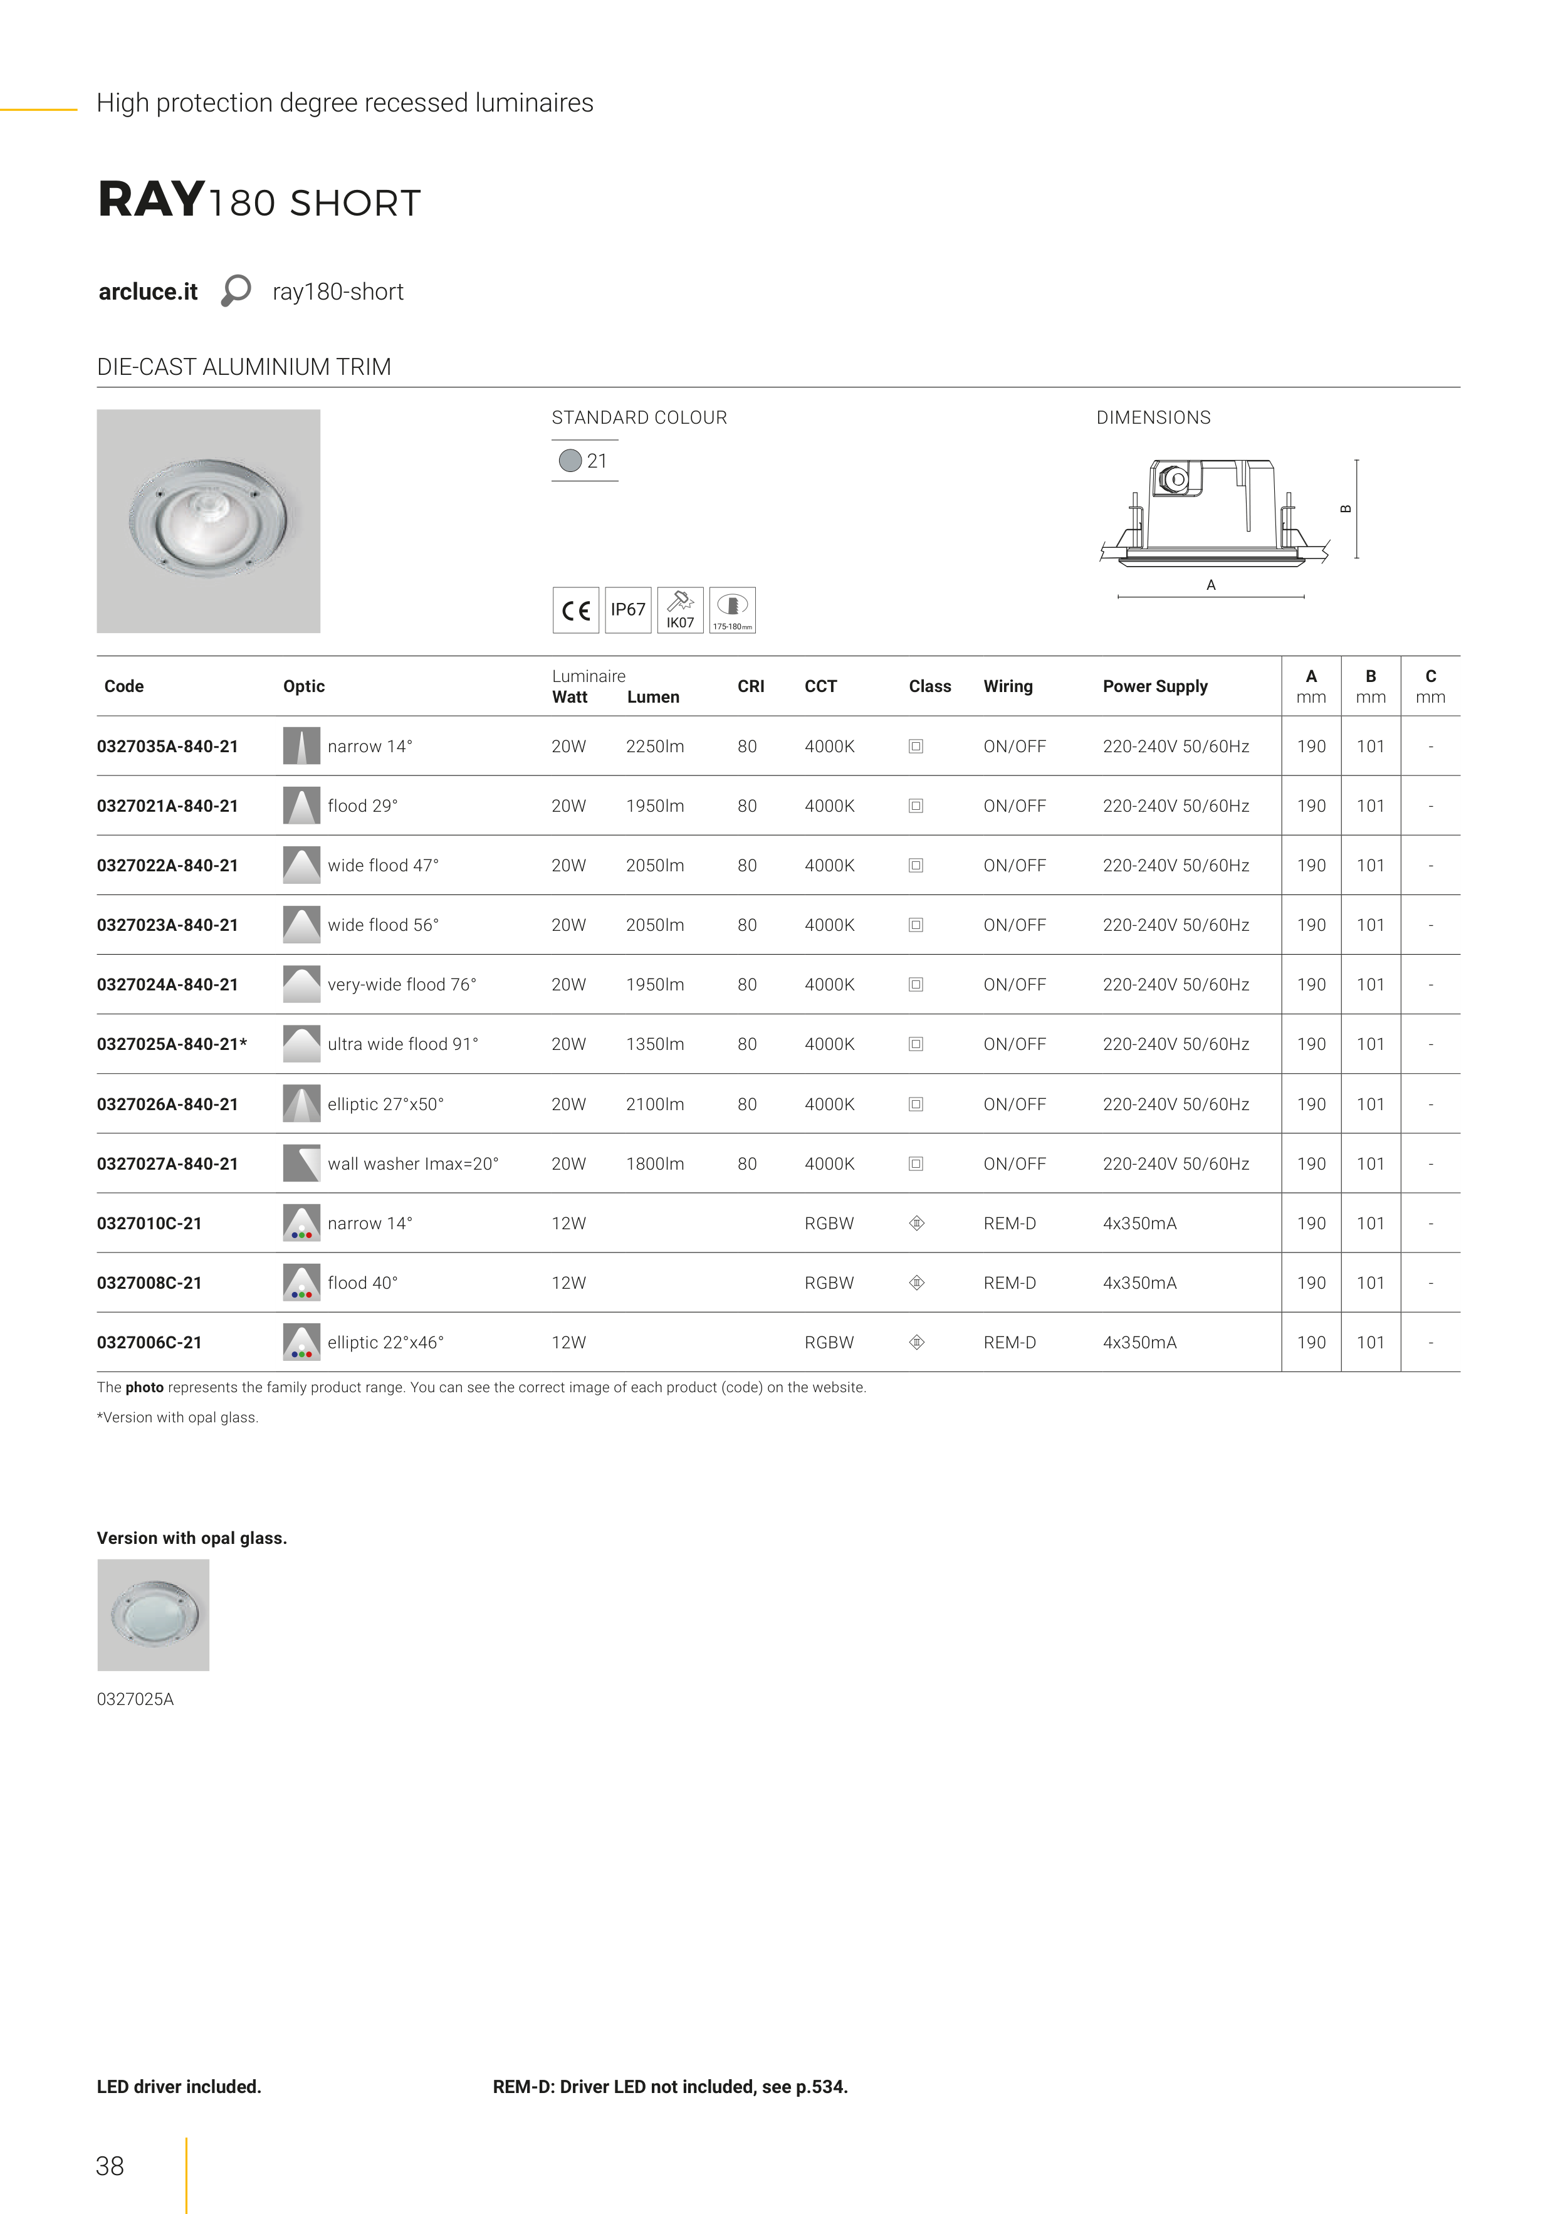Open the arcluce.it website link

point(147,292)
